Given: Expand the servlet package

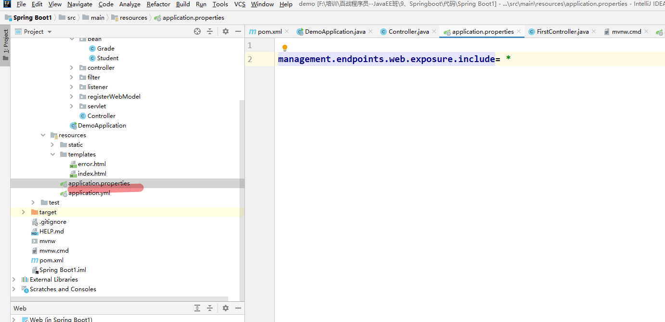Looking at the screenshot, I should [x=72, y=106].
